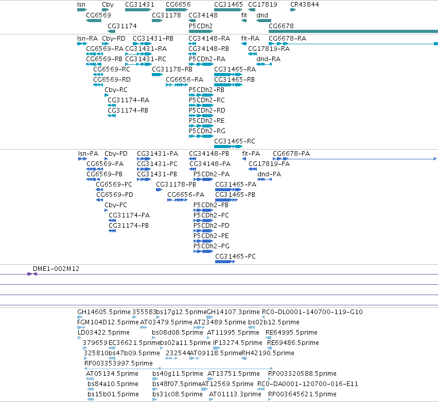Open protein lsn-PA
Screen dimensions: 438x402
83,159
